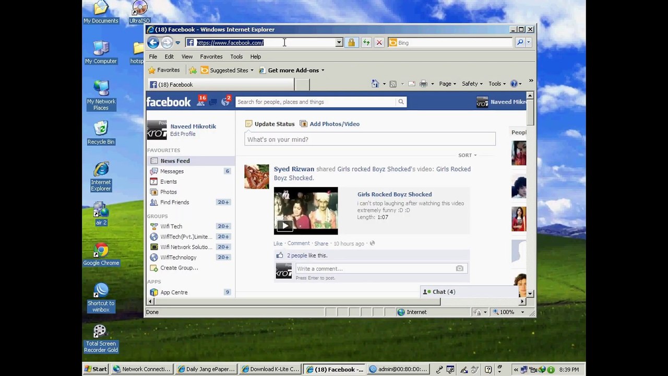668x376 pixels.
Task: Open a new blank tab
Action: (x=302, y=85)
